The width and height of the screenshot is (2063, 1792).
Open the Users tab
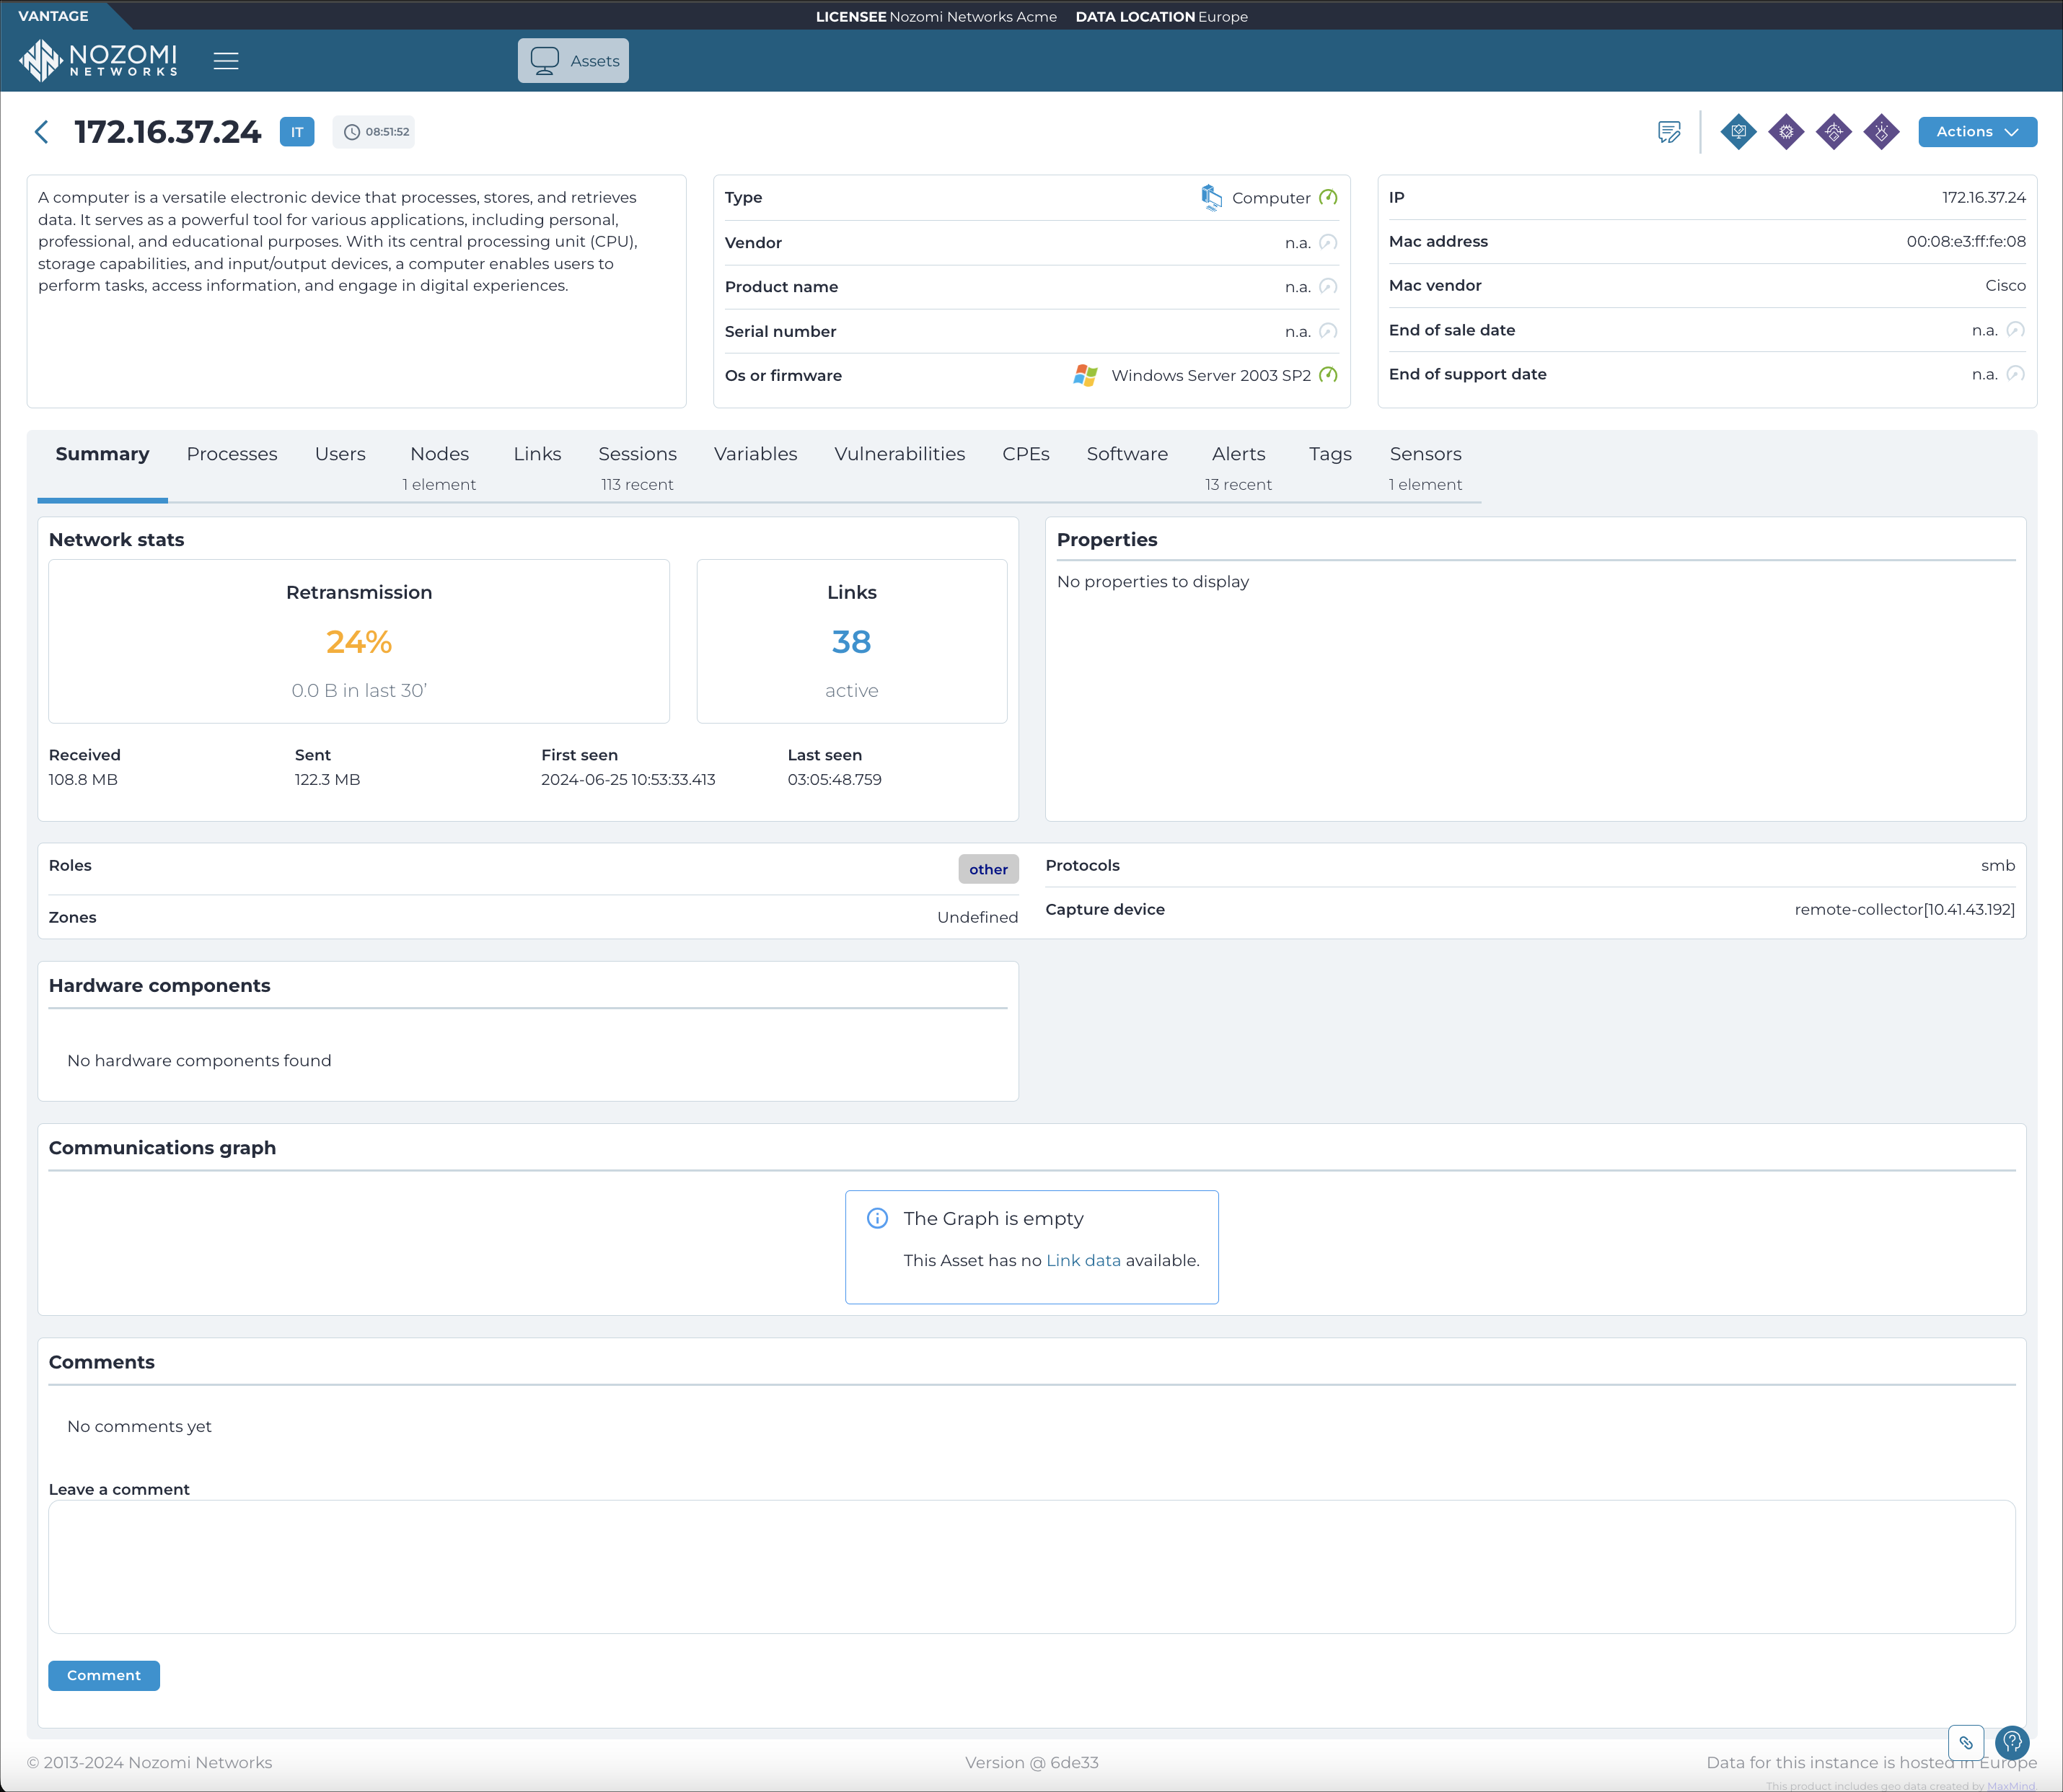click(340, 454)
